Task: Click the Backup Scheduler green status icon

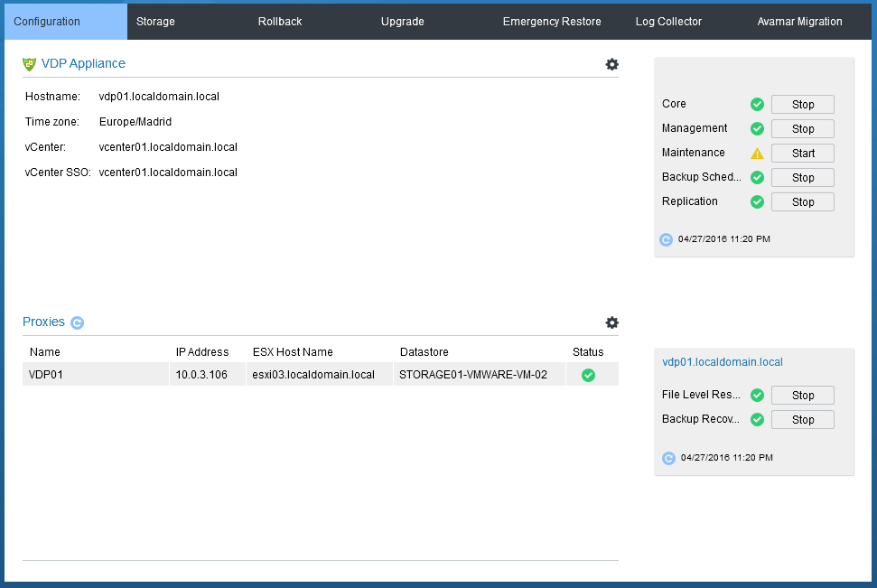Action: coord(757,177)
